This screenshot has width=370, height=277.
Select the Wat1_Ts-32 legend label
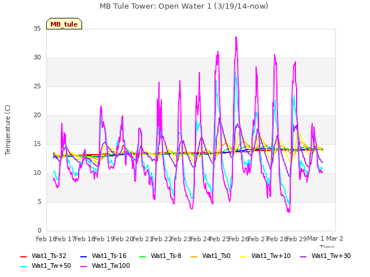click(49, 256)
